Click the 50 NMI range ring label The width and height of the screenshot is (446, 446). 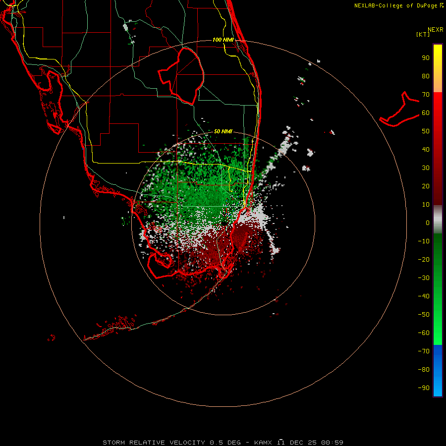[x=223, y=131]
